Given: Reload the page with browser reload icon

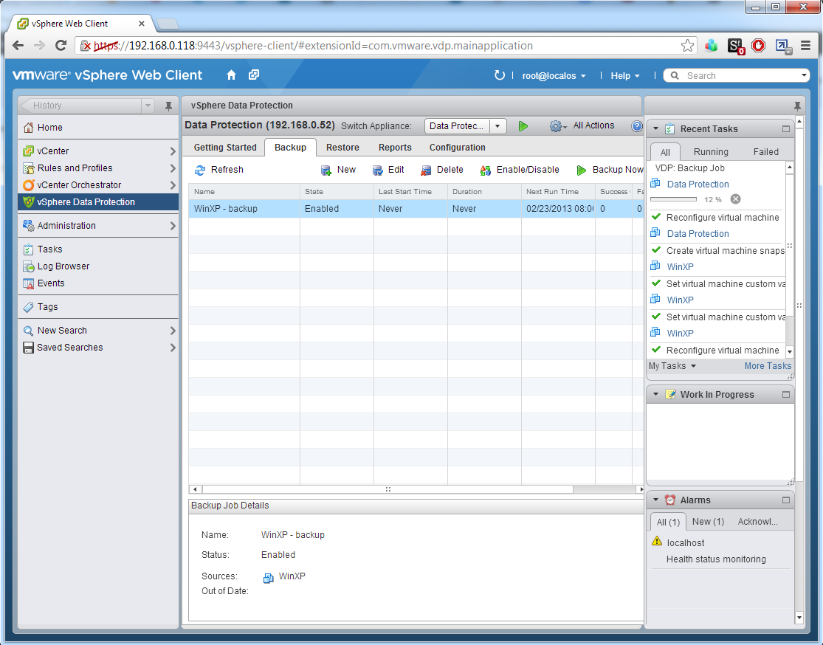Looking at the screenshot, I should (x=61, y=46).
